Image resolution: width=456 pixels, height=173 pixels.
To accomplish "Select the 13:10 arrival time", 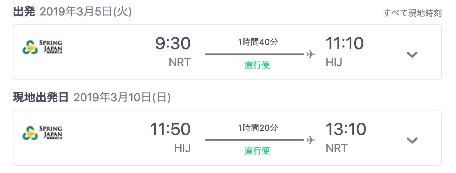I will (x=346, y=129).
